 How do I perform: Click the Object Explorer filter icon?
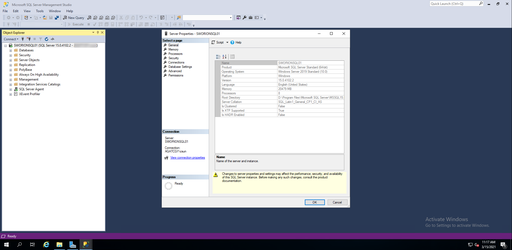(x=41, y=39)
